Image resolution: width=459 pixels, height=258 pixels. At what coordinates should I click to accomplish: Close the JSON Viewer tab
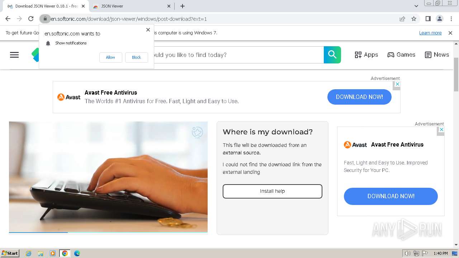click(169, 6)
